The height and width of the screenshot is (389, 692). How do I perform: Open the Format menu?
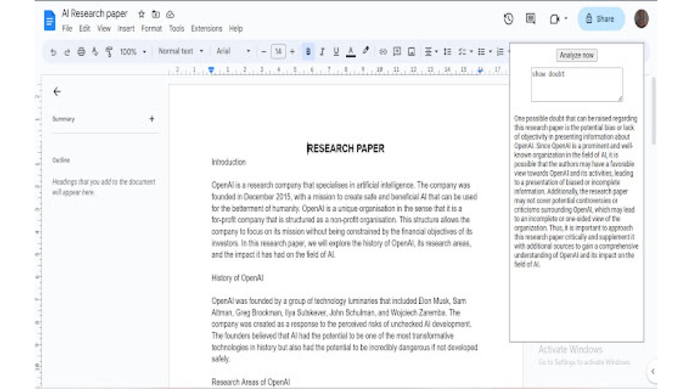coord(152,28)
